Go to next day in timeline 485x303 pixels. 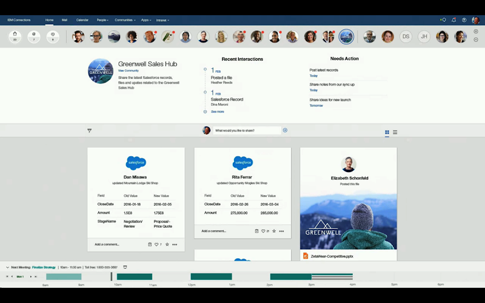coord(31,276)
